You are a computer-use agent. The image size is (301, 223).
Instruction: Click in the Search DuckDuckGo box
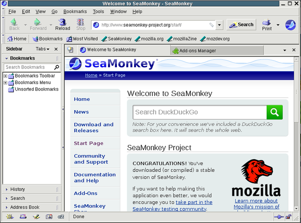pos(200,112)
